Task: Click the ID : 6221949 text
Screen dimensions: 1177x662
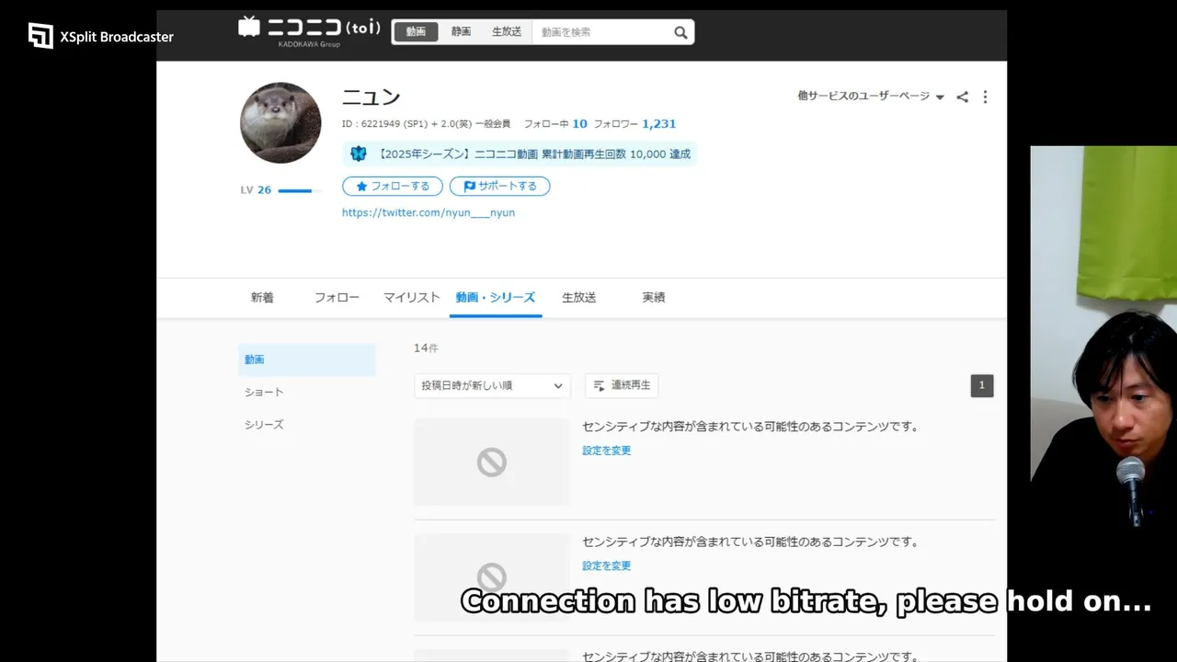Action: tap(371, 123)
